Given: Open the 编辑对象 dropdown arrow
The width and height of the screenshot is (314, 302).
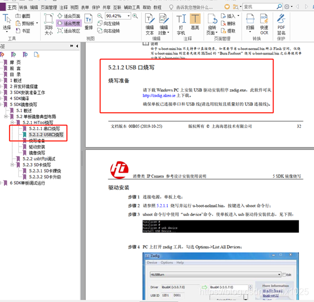Looking at the screenshot, I should (x=168, y=32).
